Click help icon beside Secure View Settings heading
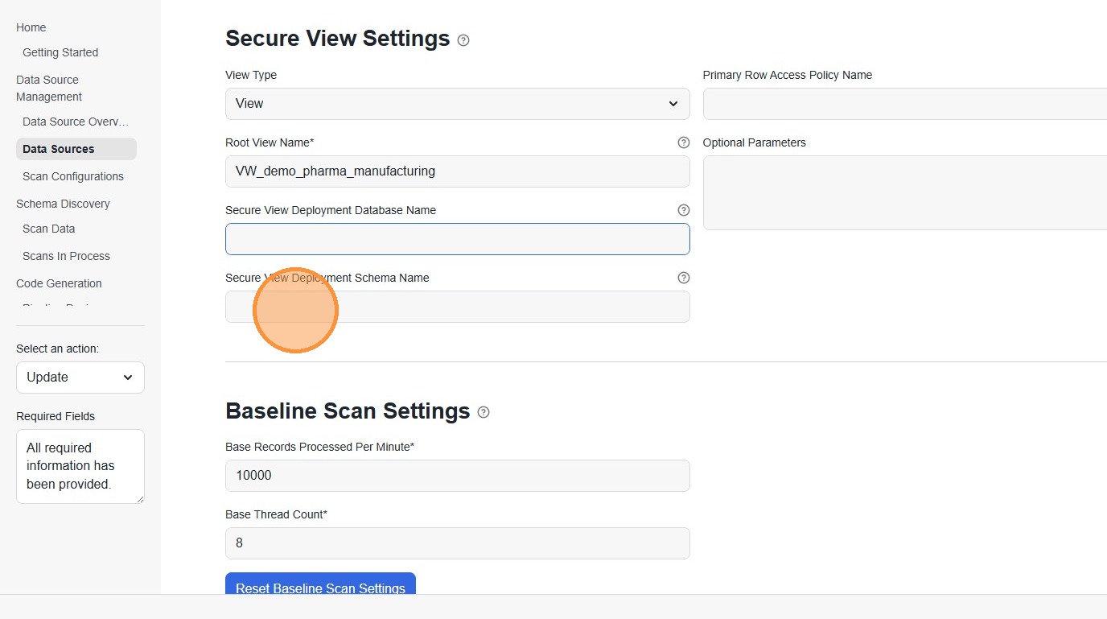 pos(463,40)
